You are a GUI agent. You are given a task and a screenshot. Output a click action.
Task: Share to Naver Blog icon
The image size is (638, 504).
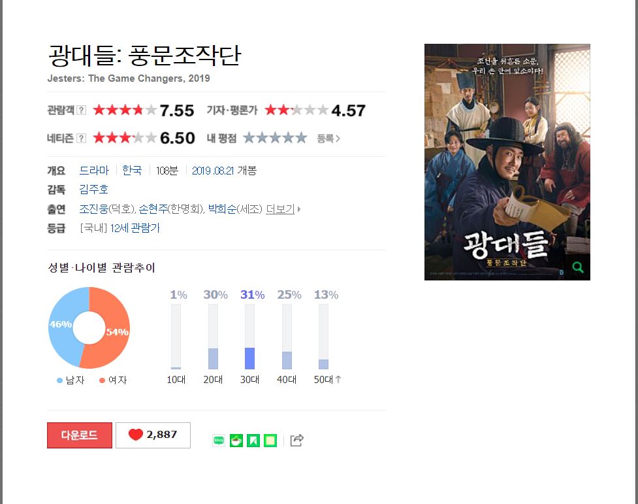click(x=219, y=441)
